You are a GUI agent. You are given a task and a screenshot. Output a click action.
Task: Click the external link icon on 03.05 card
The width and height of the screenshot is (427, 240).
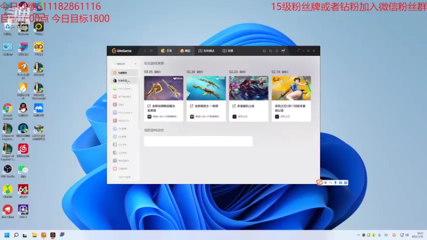click(x=149, y=106)
